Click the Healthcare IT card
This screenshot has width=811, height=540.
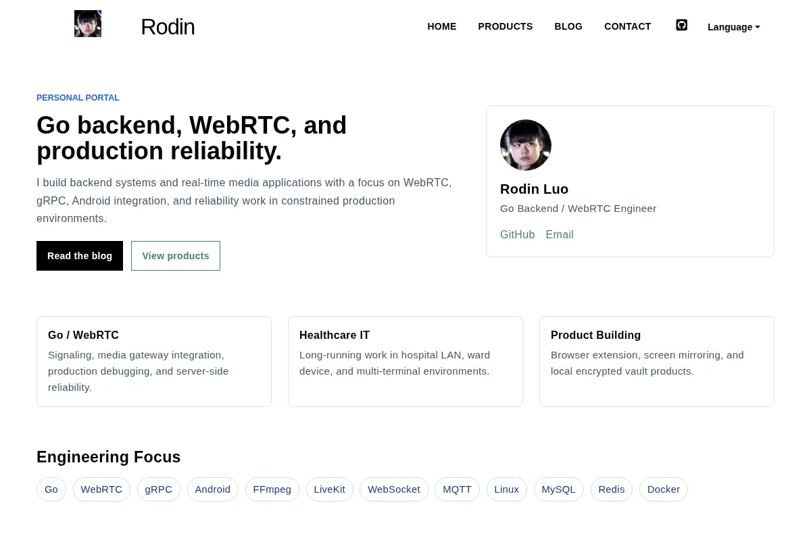pyautogui.click(x=405, y=361)
